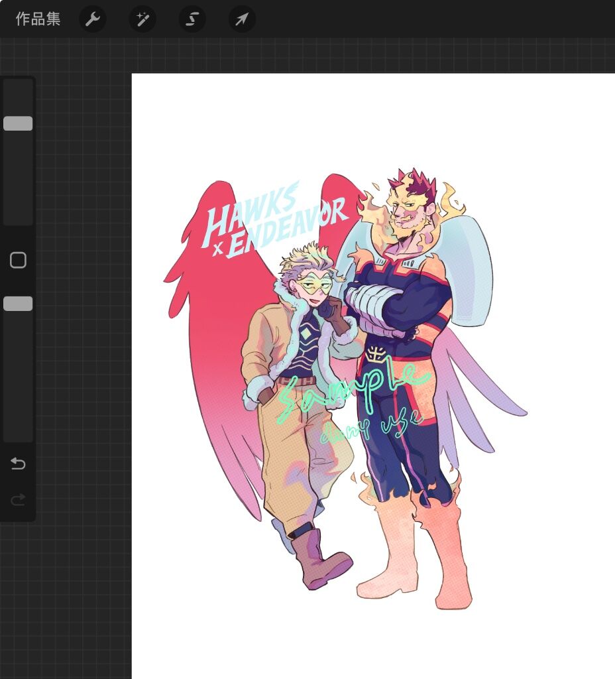
Task: Redo the last undone action
Action: click(18, 500)
